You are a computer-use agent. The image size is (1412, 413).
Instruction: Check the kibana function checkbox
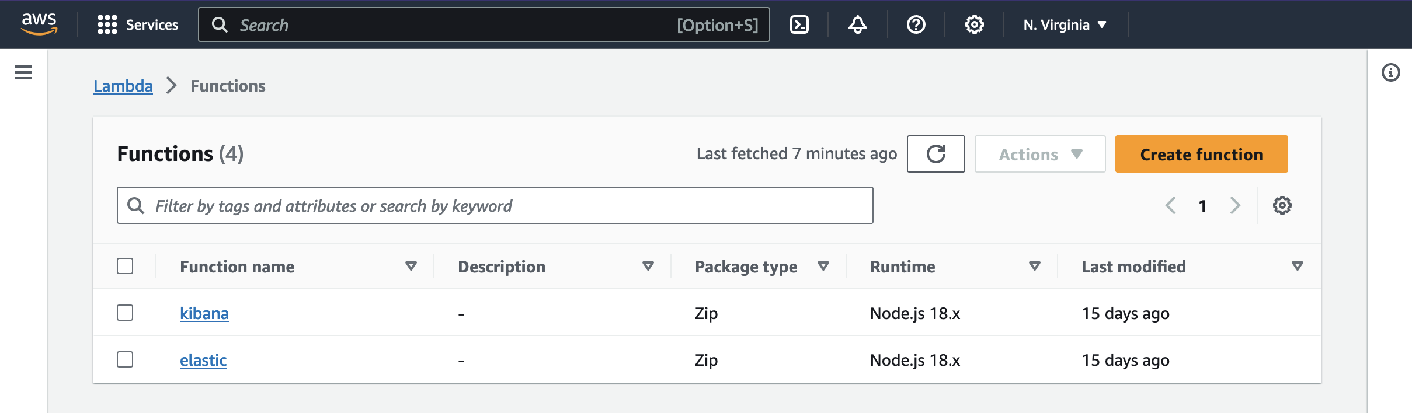pyautogui.click(x=125, y=313)
